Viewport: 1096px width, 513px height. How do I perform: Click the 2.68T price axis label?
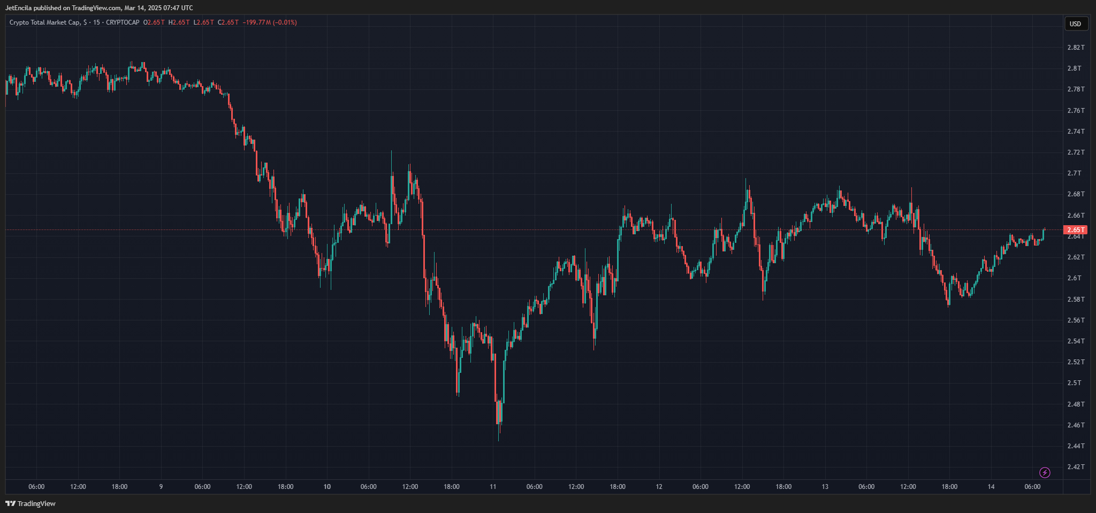tap(1076, 194)
